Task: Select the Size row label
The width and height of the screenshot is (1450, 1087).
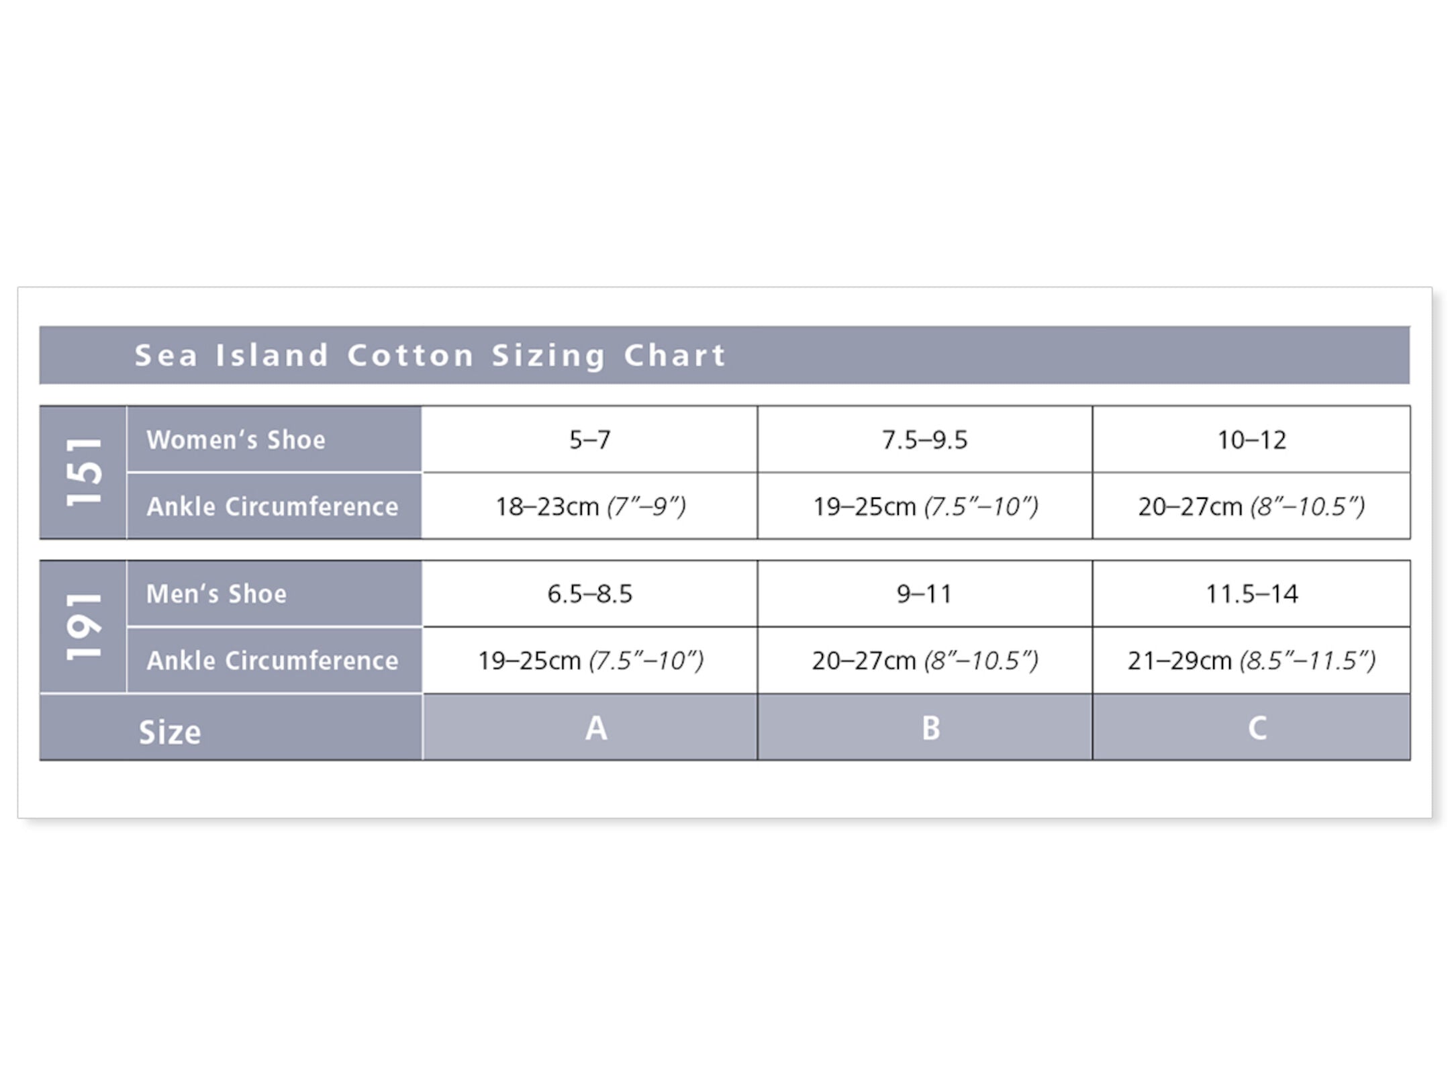Action: point(170,732)
